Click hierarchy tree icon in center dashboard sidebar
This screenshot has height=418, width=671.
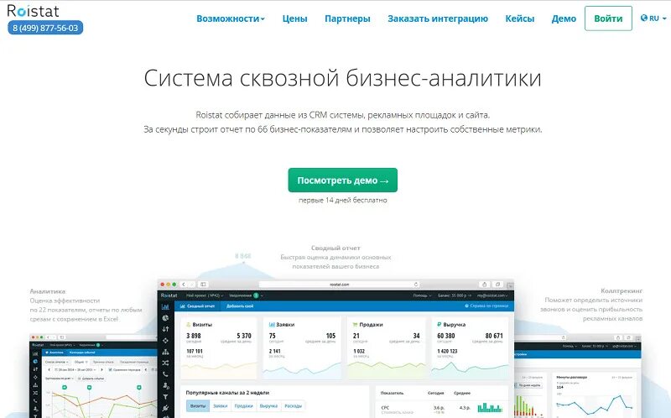[x=165, y=352]
